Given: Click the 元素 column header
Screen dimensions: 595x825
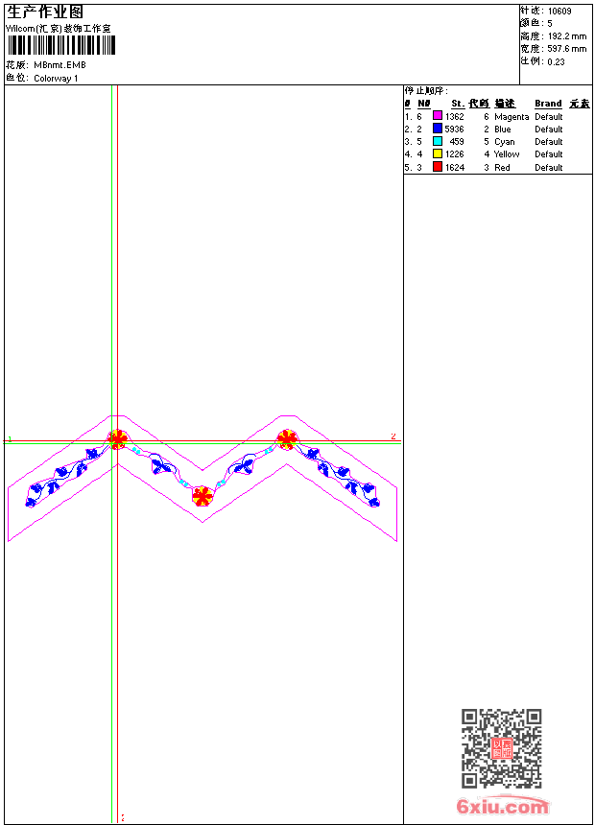Looking at the screenshot, I should (580, 104).
